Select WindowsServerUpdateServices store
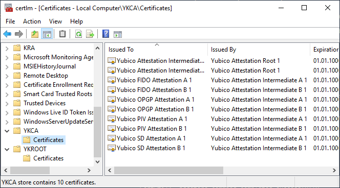 coord(58,122)
